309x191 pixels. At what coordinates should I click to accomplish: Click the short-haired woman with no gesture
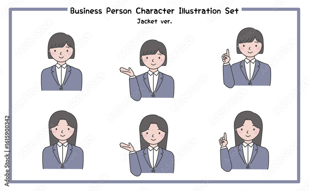click(x=61, y=62)
